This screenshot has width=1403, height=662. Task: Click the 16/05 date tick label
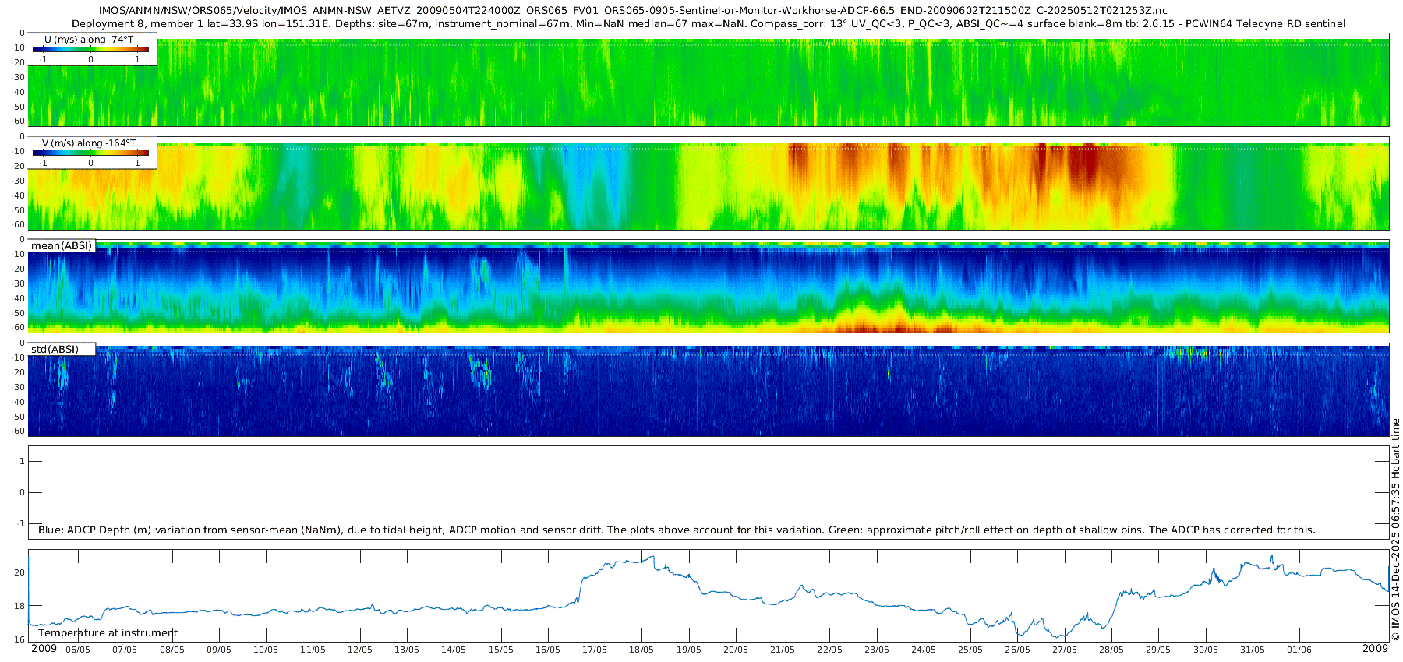(548, 650)
